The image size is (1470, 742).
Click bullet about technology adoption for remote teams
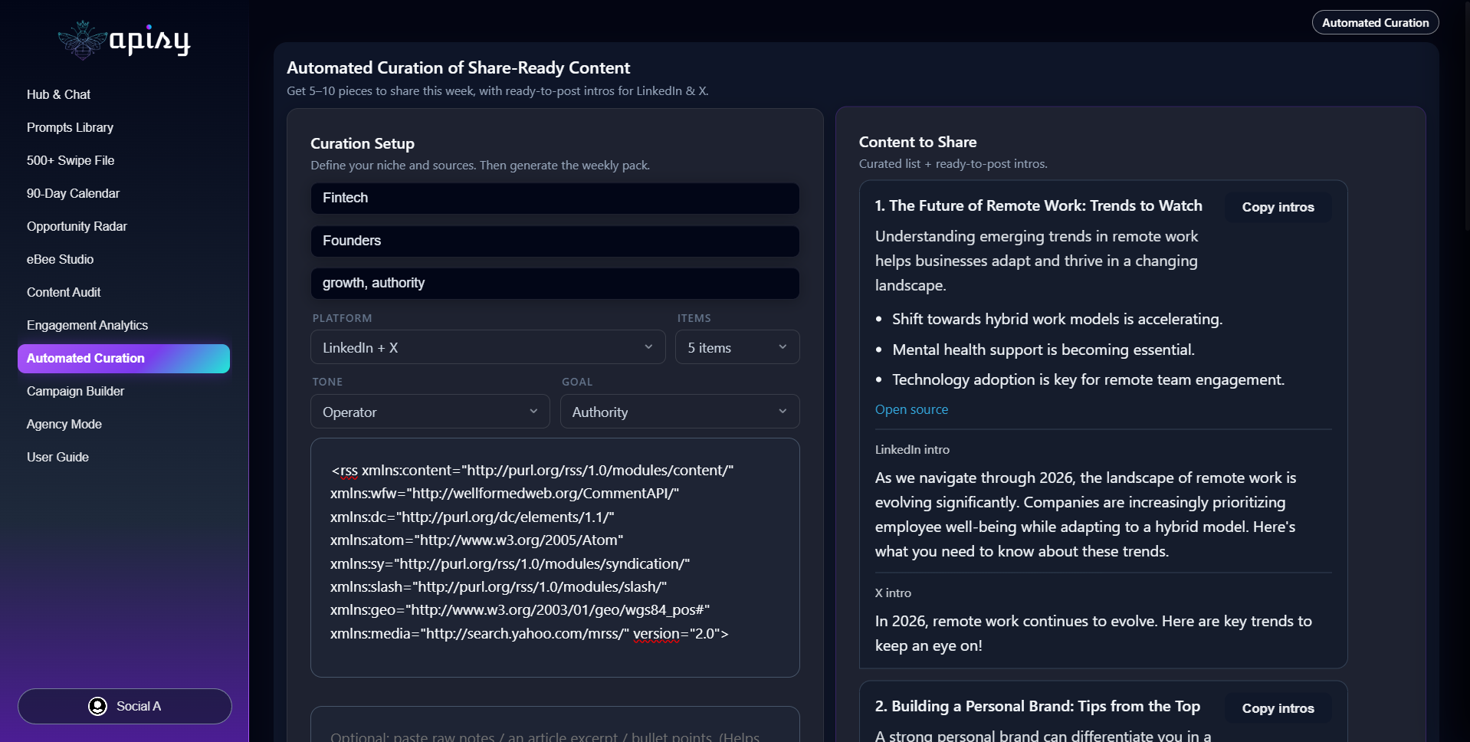point(1088,379)
